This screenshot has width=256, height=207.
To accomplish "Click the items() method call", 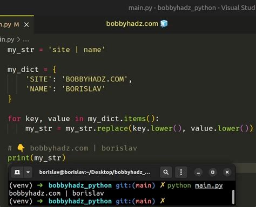I will (139, 119).
